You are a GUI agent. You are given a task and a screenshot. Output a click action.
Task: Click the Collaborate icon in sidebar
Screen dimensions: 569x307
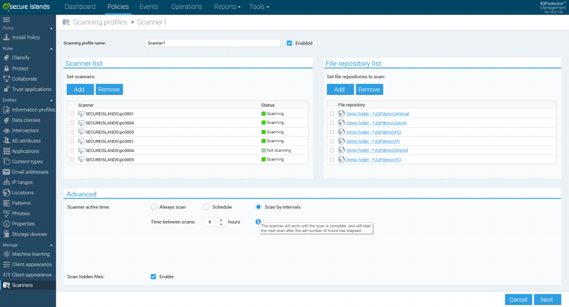point(6,79)
